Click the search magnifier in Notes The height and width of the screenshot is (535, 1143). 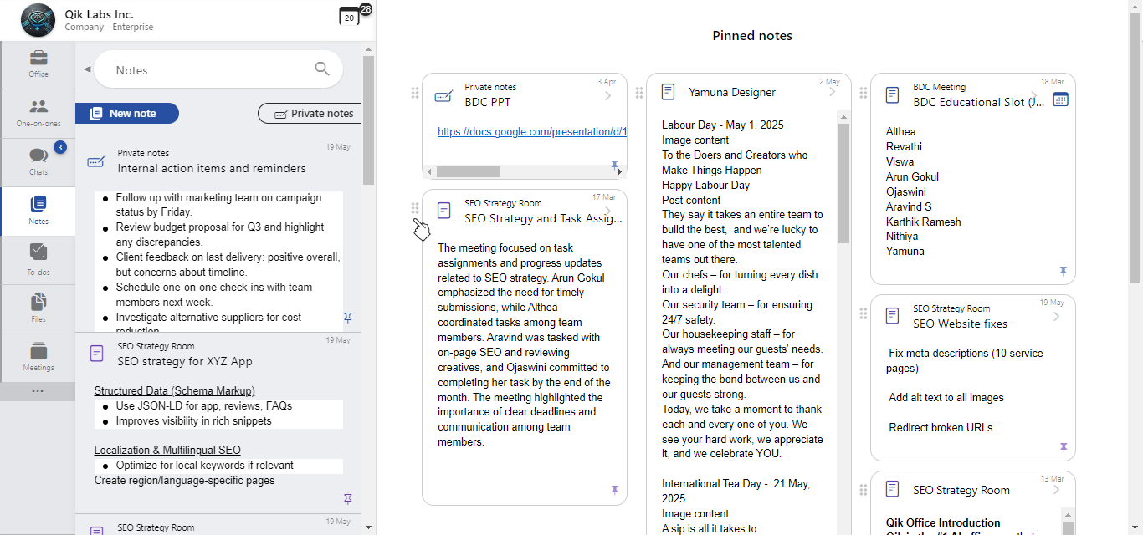click(x=322, y=69)
